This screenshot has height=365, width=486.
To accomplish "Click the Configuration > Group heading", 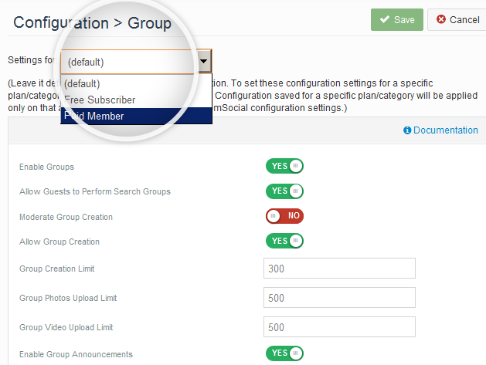I will pos(92,22).
